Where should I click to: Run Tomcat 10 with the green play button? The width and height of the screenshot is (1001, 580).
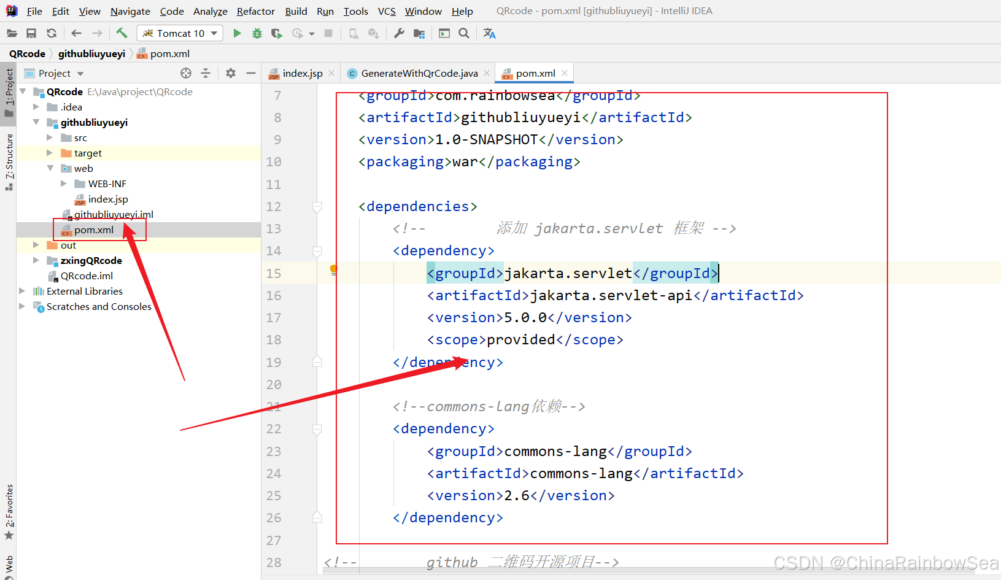tap(237, 33)
